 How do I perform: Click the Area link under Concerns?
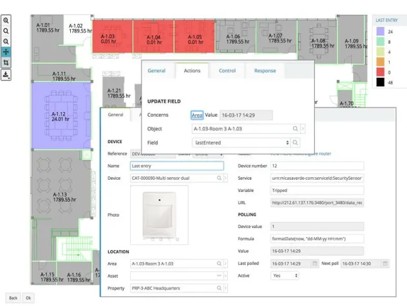click(x=197, y=115)
